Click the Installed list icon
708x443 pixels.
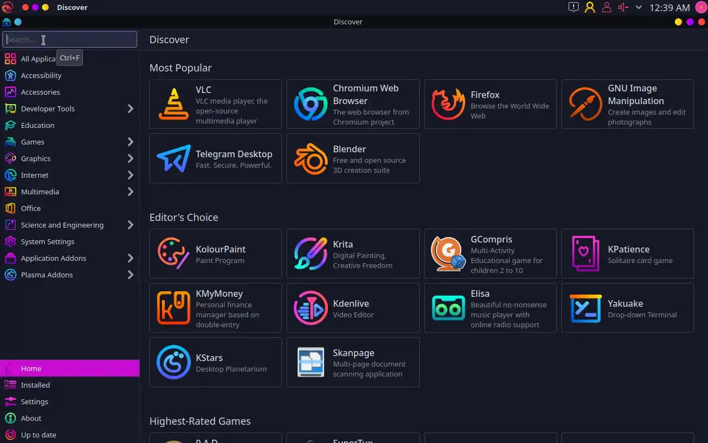point(10,385)
